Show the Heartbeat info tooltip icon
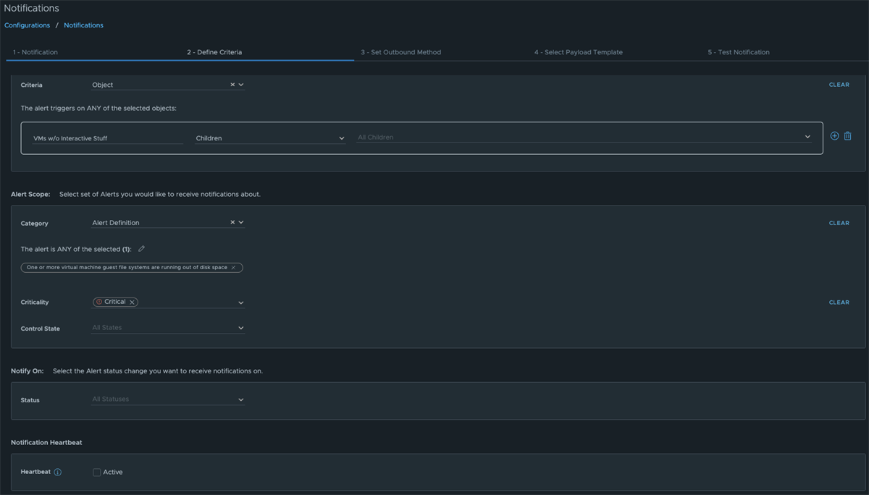869x495 pixels. pyautogui.click(x=58, y=473)
